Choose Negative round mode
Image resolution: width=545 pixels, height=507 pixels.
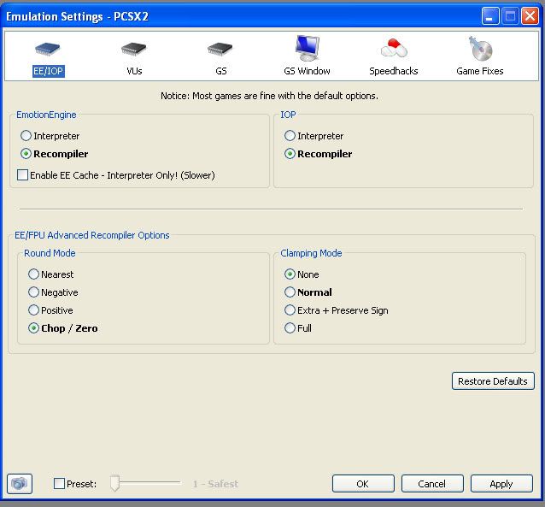click(x=53, y=292)
